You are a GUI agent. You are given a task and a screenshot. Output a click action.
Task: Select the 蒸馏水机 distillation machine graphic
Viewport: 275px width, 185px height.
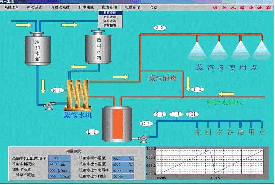[x=78, y=95]
